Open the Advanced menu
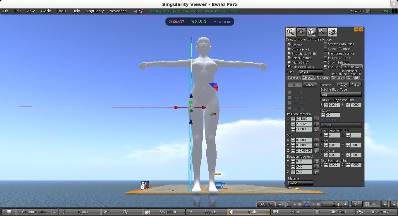 118,11
